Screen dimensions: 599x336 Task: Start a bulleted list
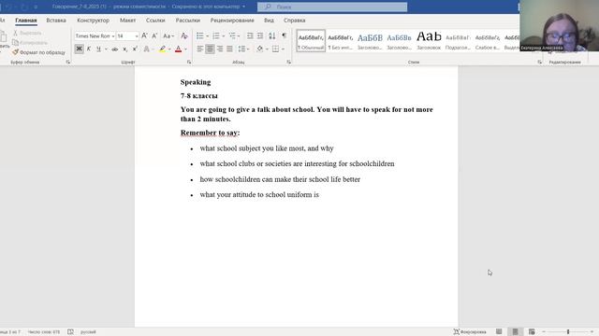click(x=199, y=35)
